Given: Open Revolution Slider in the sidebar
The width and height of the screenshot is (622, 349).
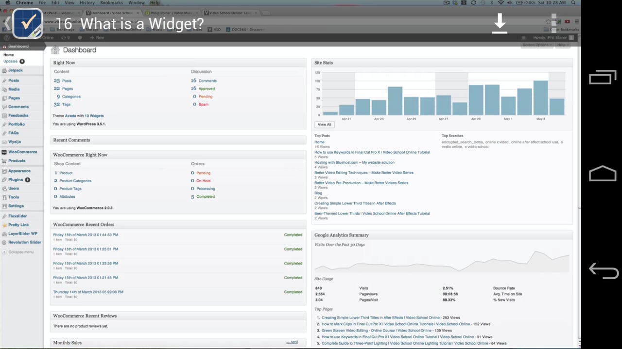Looking at the screenshot, I should [x=25, y=242].
